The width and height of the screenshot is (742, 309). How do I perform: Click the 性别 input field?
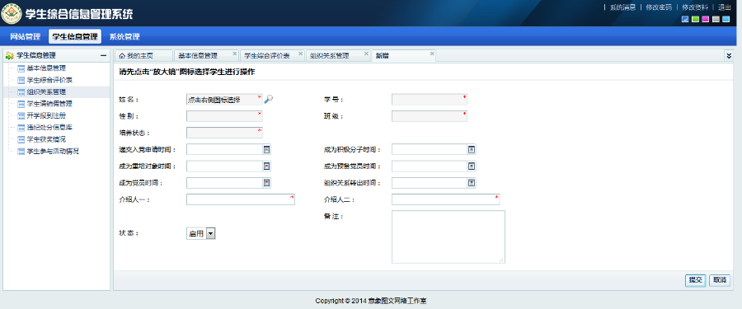click(x=224, y=116)
